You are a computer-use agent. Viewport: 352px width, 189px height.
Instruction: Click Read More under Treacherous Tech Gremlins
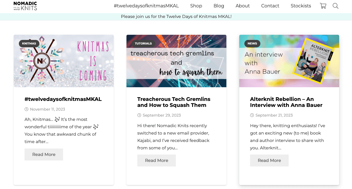(156, 160)
